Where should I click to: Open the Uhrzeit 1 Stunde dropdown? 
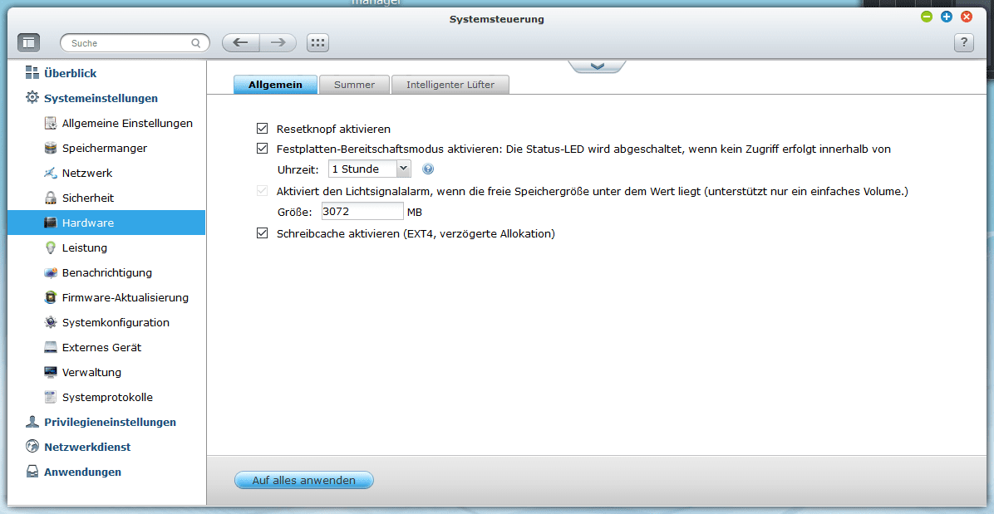pos(370,169)
